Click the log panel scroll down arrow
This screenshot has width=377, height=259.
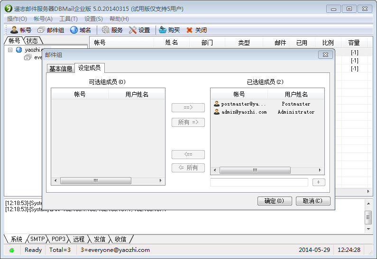point(368,229)
